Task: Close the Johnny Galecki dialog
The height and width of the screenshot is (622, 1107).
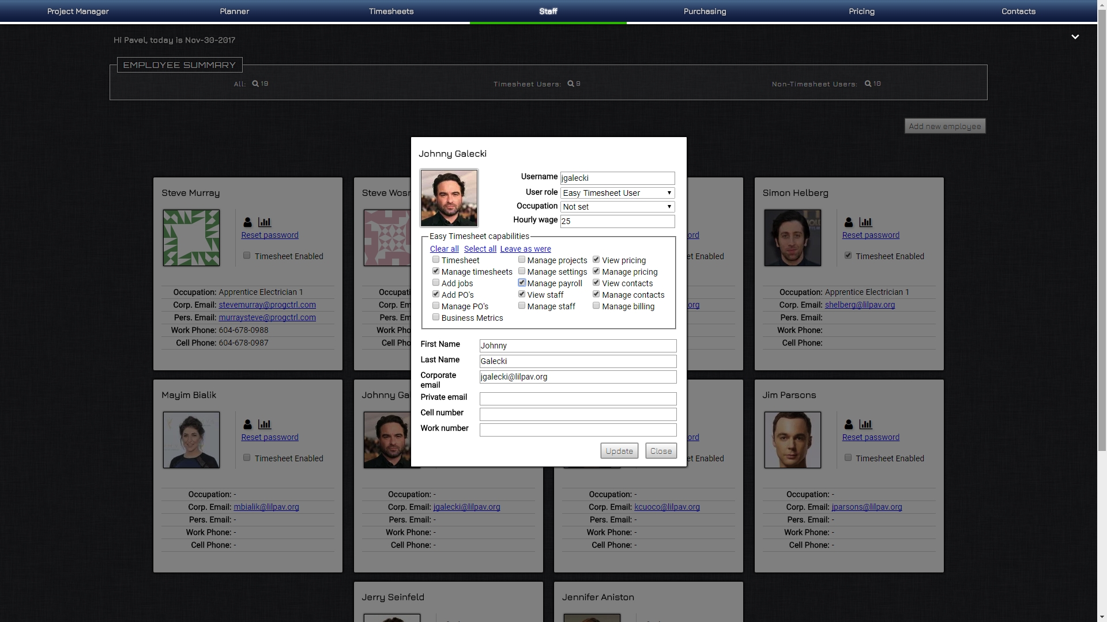Action: [661, 451]
